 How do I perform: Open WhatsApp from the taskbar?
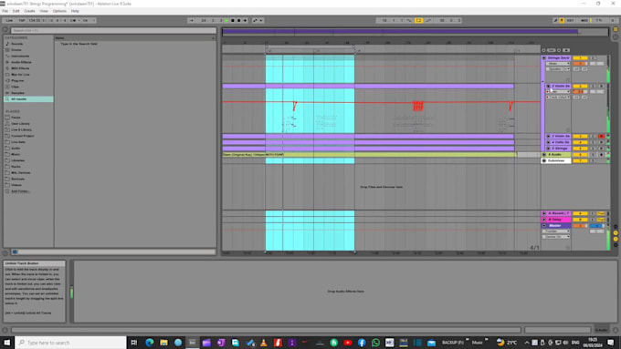coord(375,343)
